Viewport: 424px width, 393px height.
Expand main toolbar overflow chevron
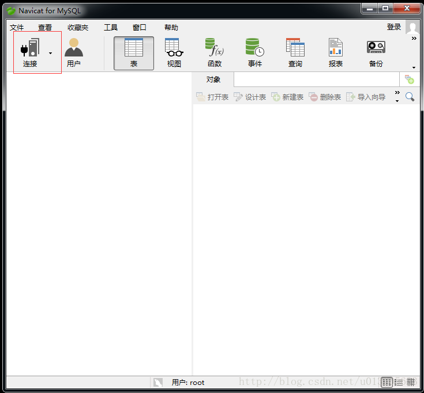414,39
